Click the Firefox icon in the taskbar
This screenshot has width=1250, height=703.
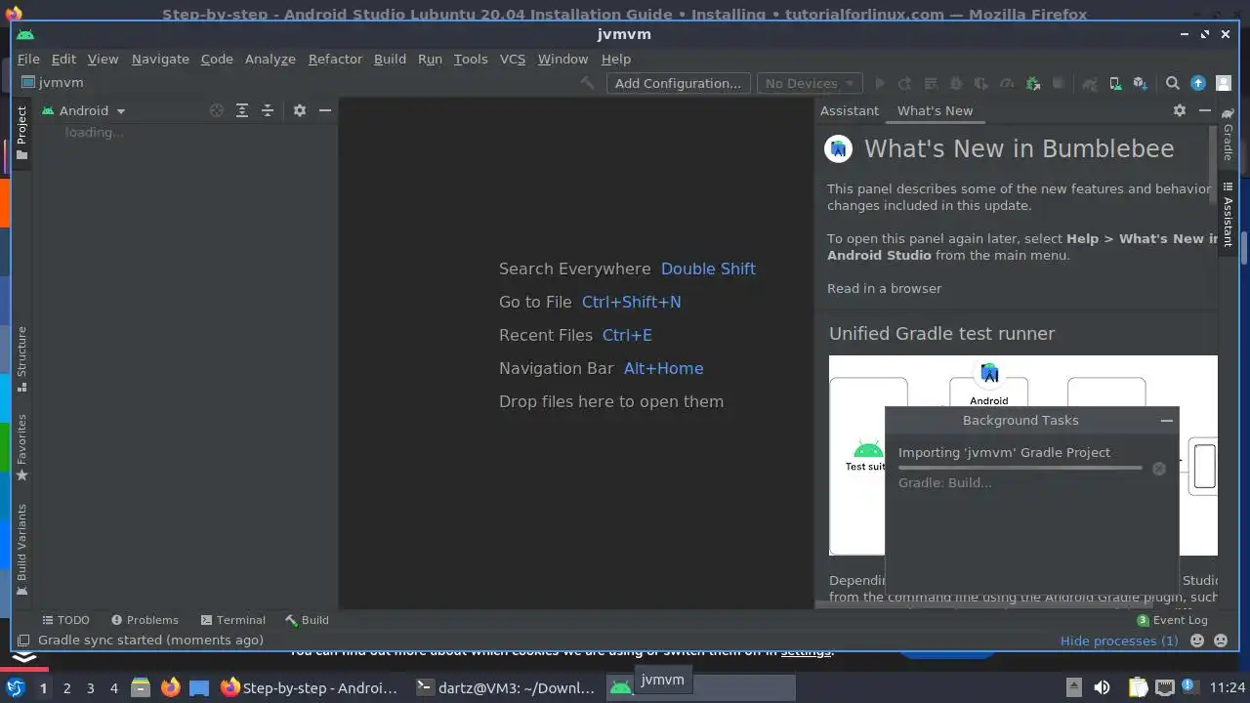171,687
